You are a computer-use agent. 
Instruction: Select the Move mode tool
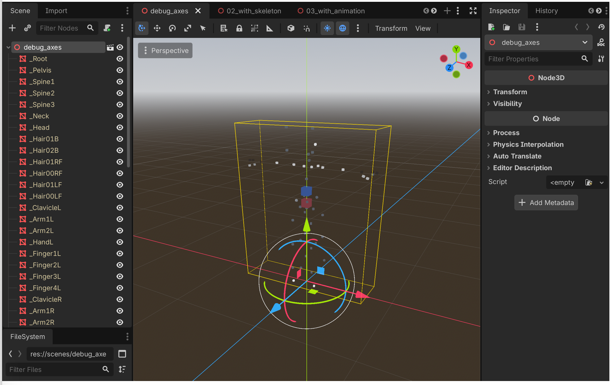[x=157, y=28]
